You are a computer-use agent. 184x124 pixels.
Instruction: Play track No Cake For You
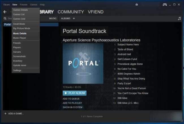(127, 69)
